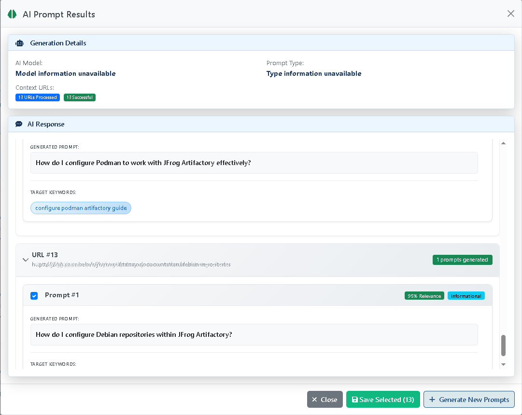Click the chat bubble icon beside AI Response
Screen dimensions: 522x415
click(18, 124)
